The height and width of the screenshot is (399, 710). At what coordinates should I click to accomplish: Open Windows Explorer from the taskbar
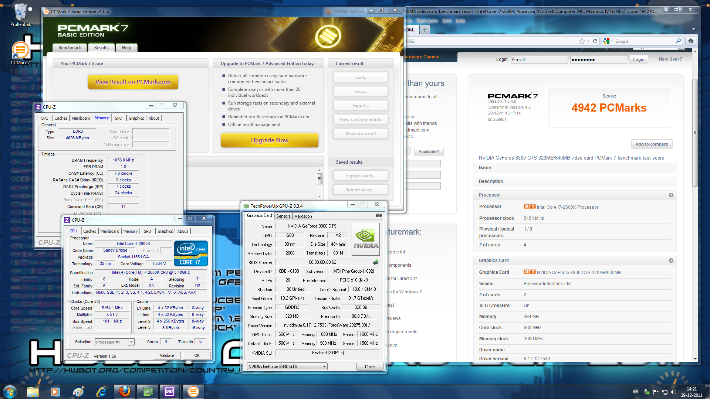click(33, 392)
